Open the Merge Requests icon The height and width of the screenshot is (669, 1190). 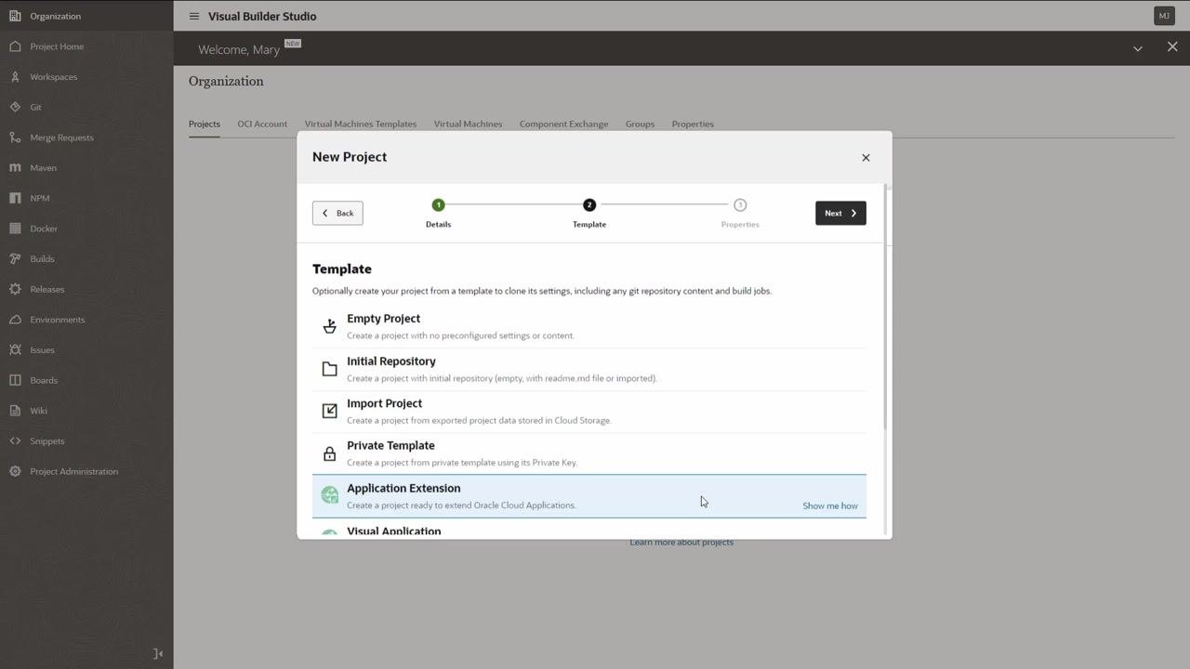[x=15, y=138]
